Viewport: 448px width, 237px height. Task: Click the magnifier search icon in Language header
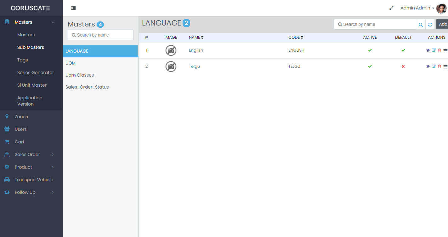[x=421, y=24]
